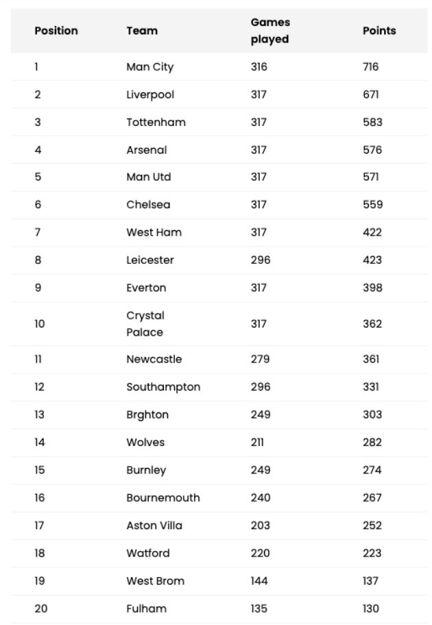Click the Team column header
432x625 pixels.
142,31
